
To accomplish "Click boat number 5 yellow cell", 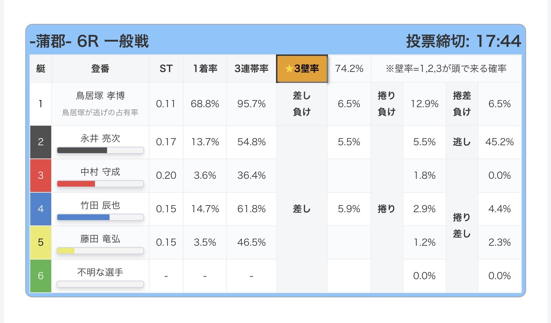I will coord(41,243).
